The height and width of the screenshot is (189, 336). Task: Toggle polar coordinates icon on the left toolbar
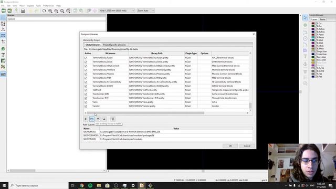[x=3, y=24]
